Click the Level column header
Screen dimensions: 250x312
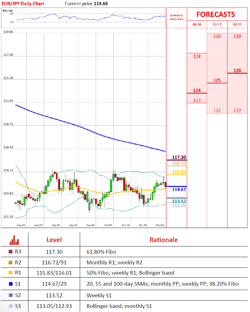click(54, 240)
